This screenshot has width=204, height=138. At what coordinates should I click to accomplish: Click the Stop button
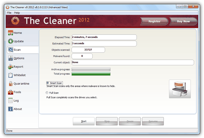107,121
